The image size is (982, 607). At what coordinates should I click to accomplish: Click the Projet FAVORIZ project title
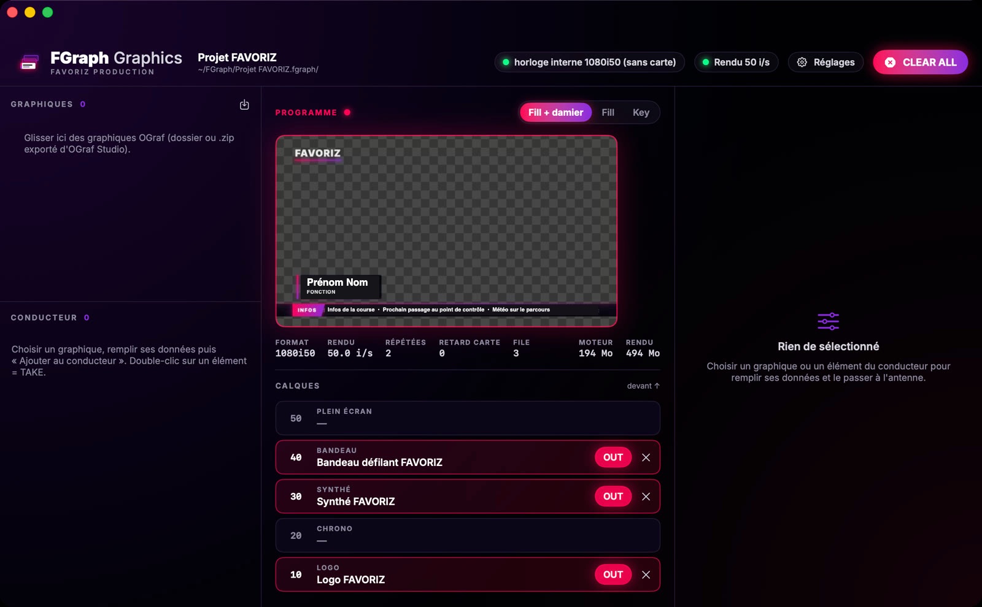(x=237, y=58)
